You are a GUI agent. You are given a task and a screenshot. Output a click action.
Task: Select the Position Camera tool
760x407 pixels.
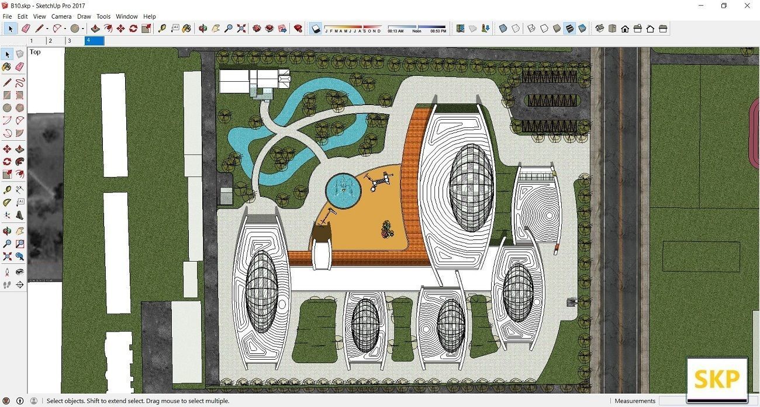pyautogui.click(x=7, y=272)
